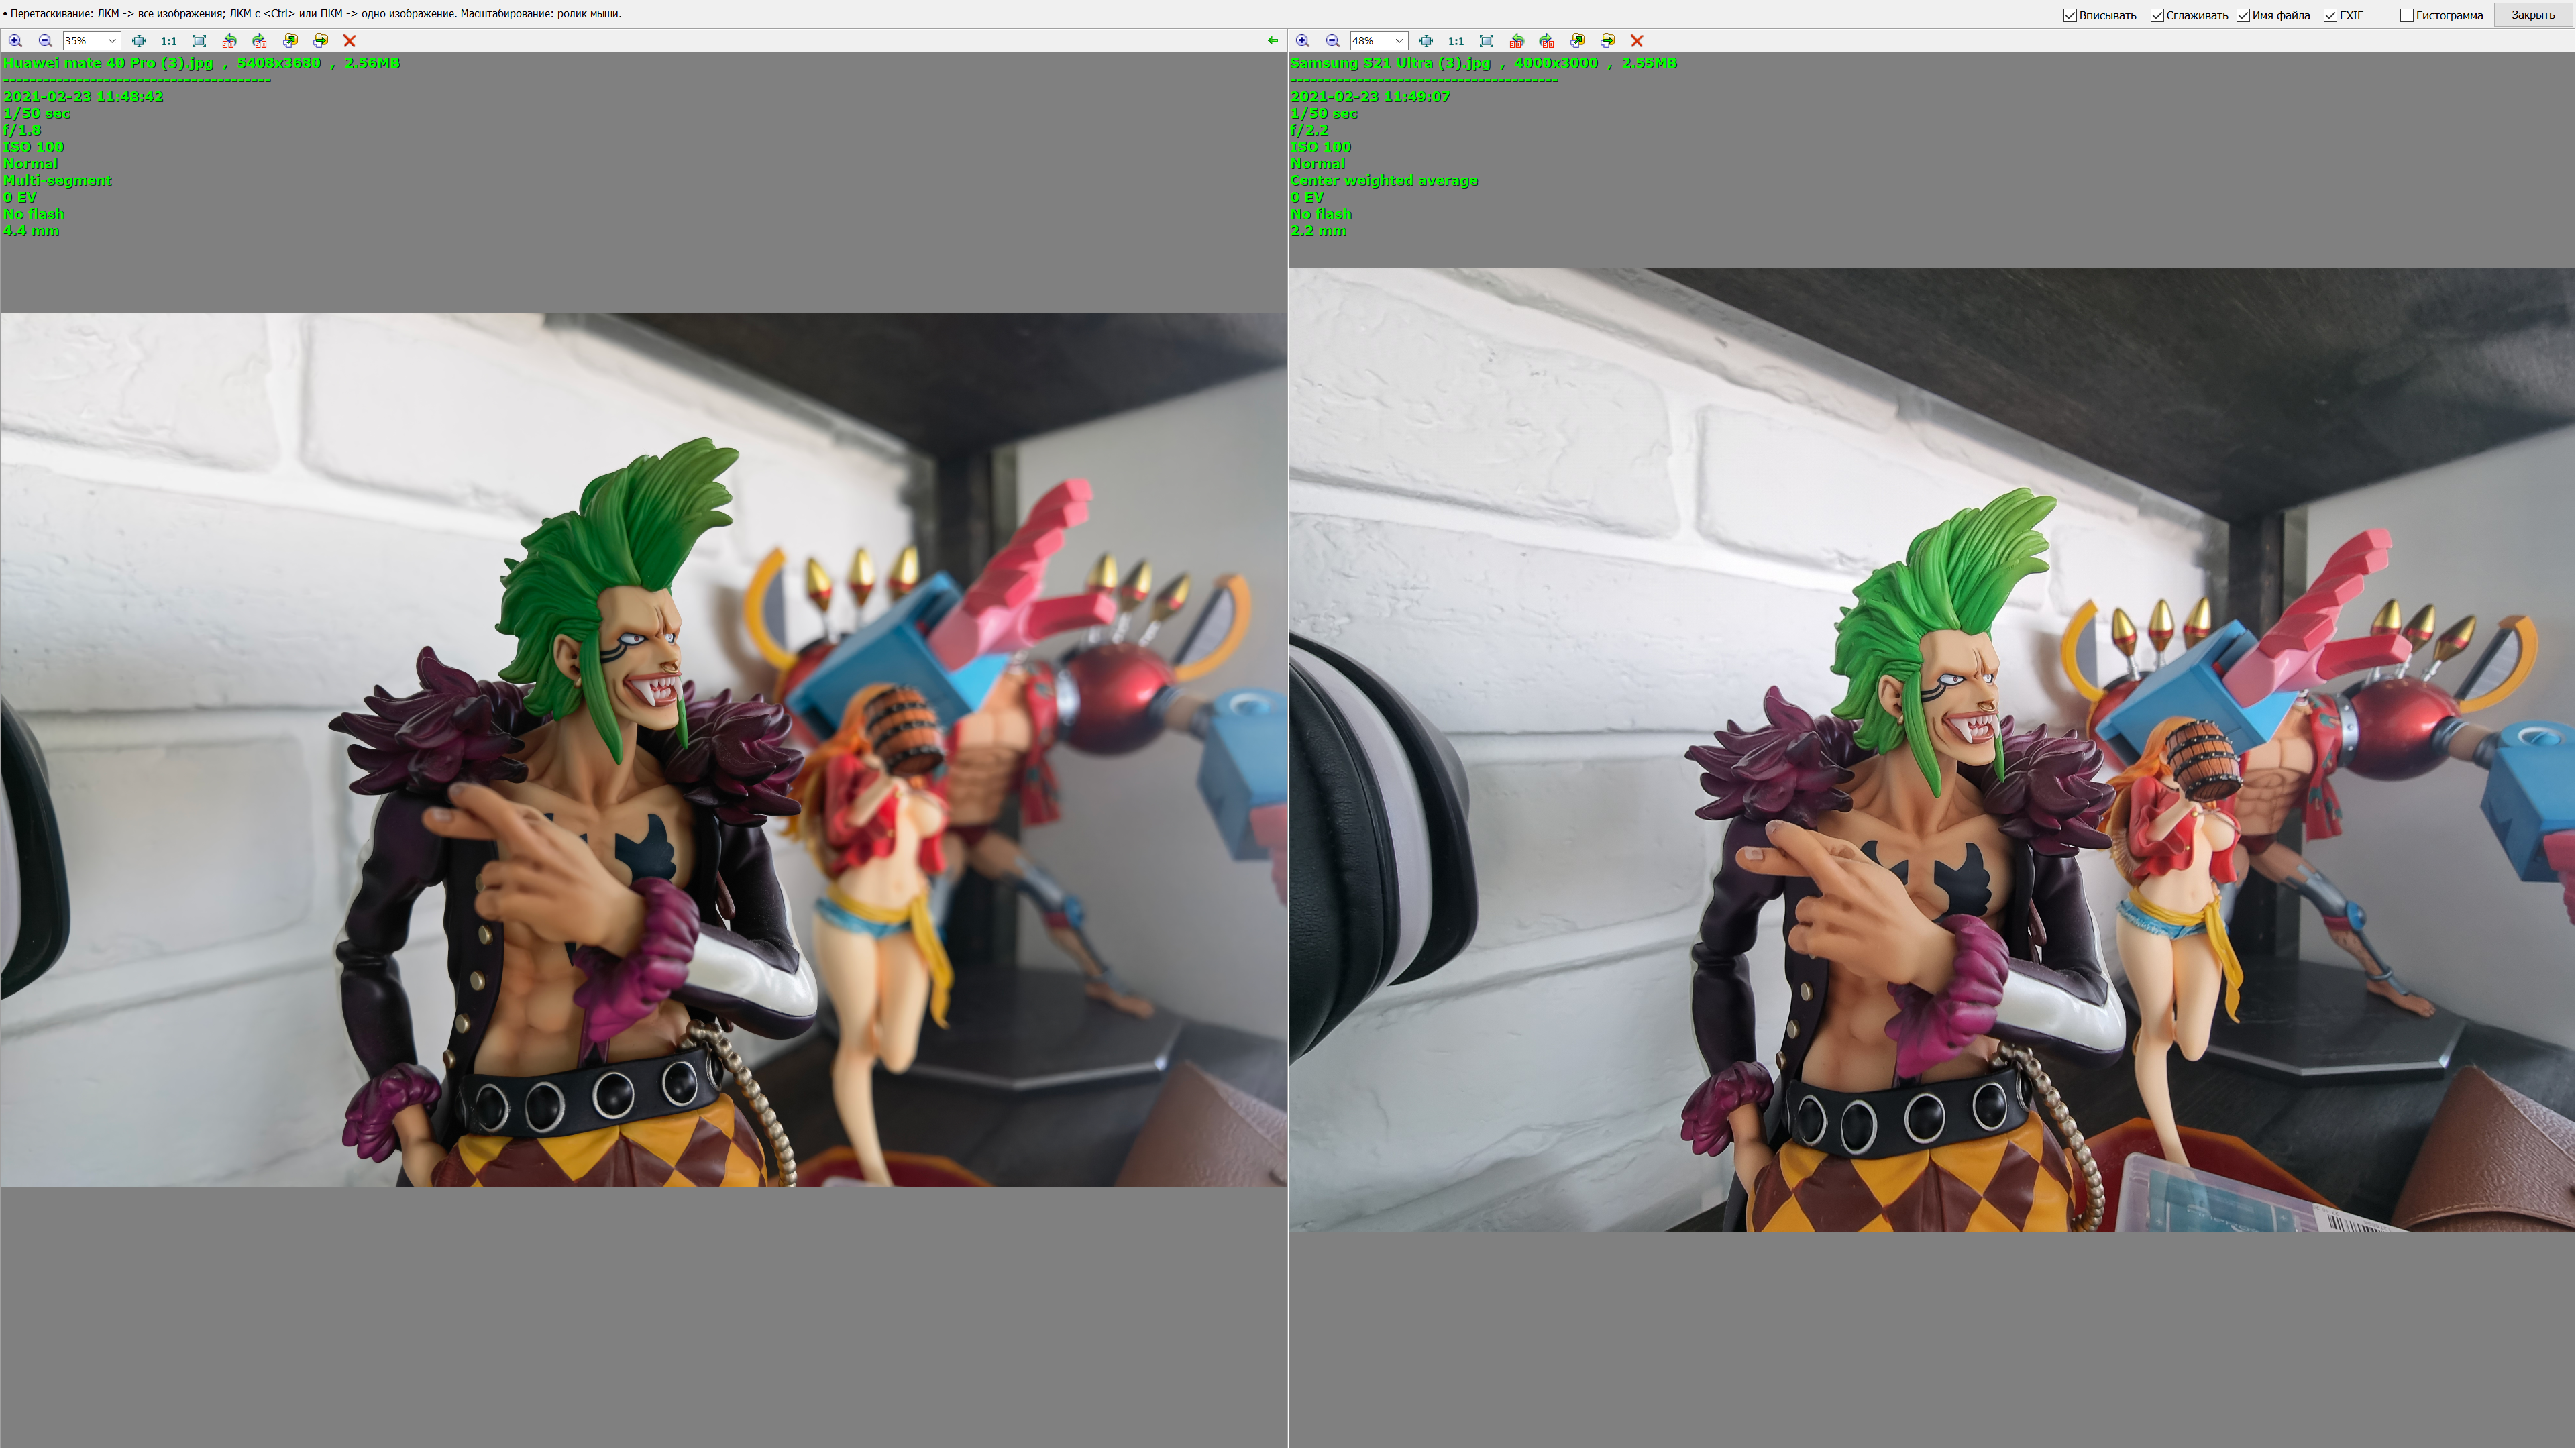Image resolution: width=2576 pixels, height=1449 pixels.
Task: Center the Samsung image in its pane
Action: 1426,41
